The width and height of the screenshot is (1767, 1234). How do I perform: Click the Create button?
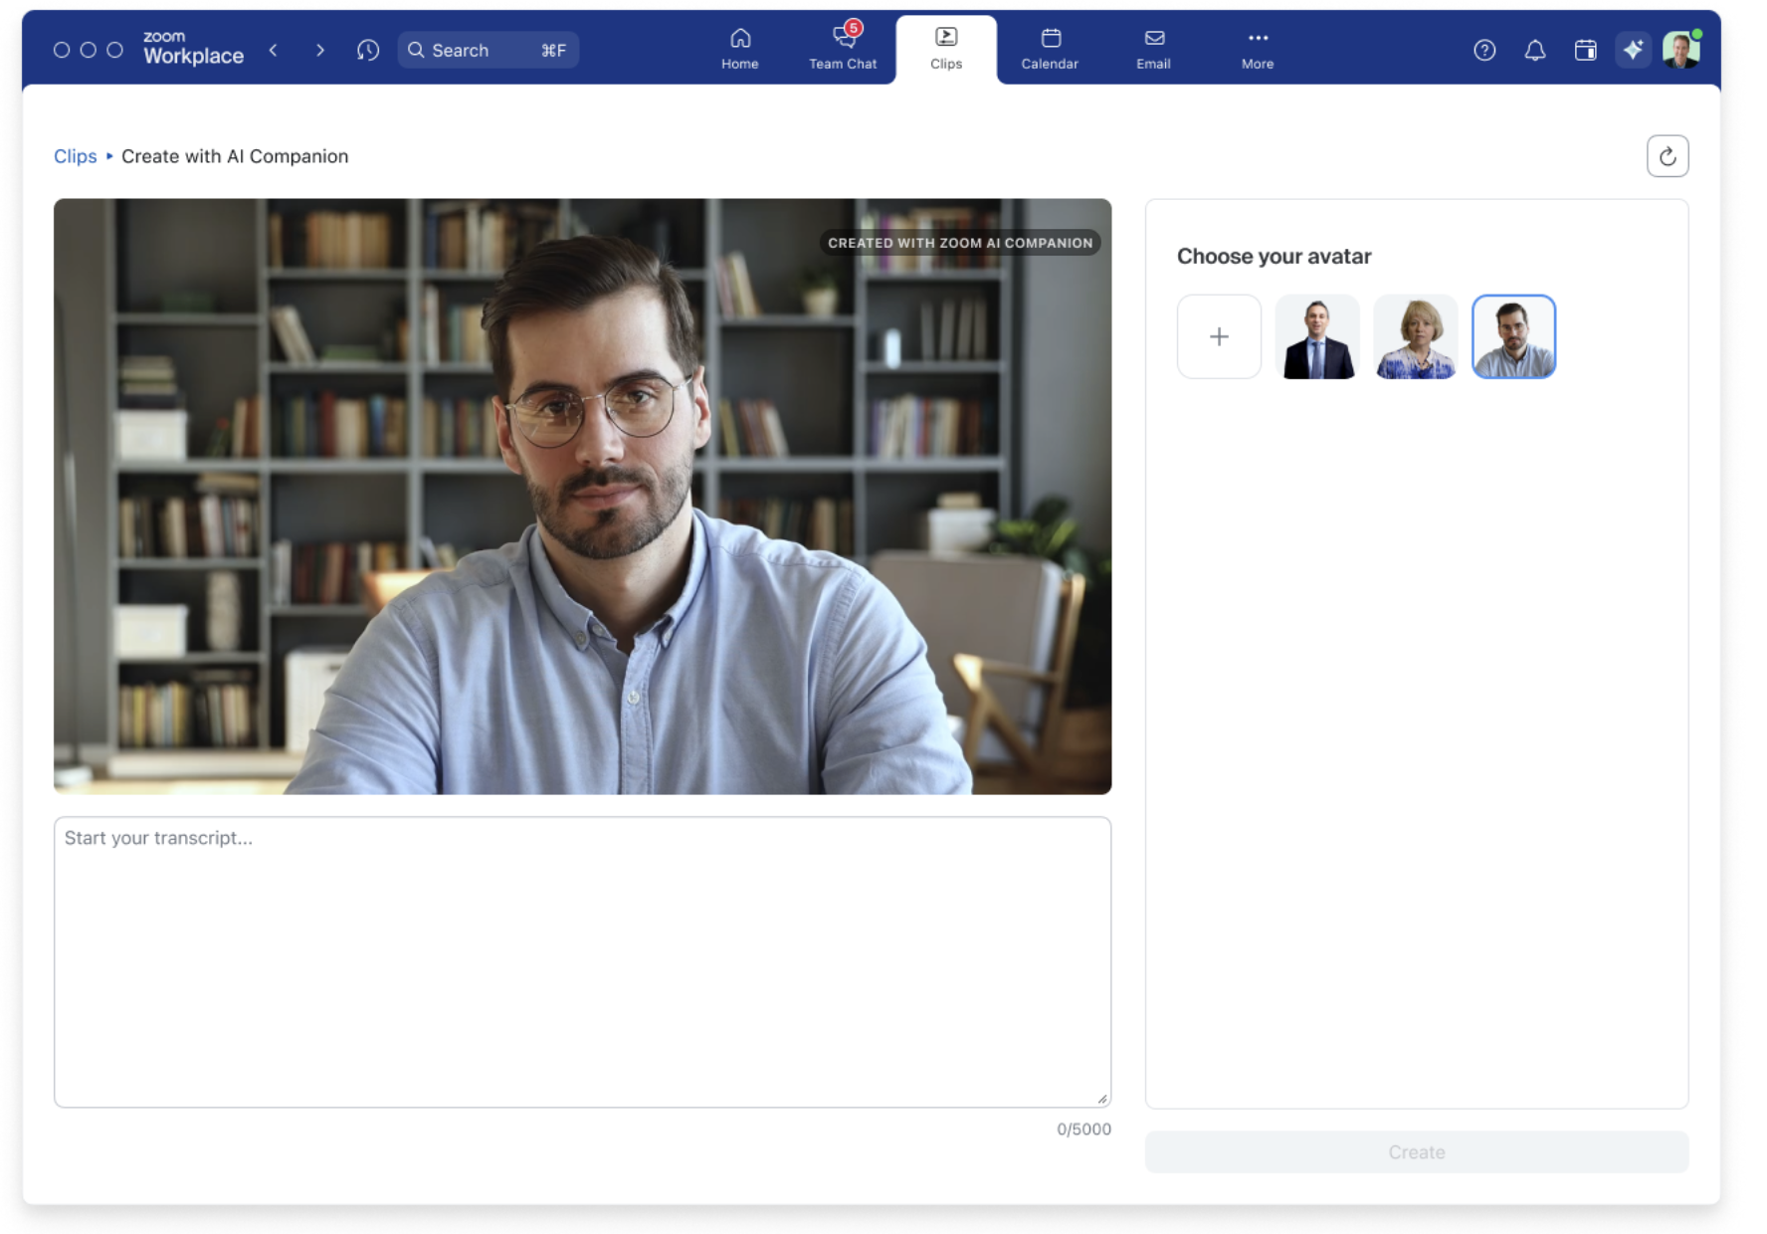coord(1417,1151)
